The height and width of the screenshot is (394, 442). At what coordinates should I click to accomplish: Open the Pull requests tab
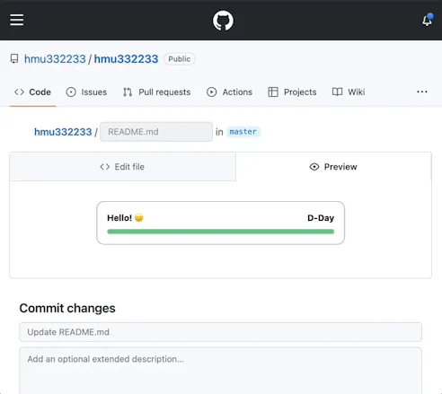click(x=156, y=92)
